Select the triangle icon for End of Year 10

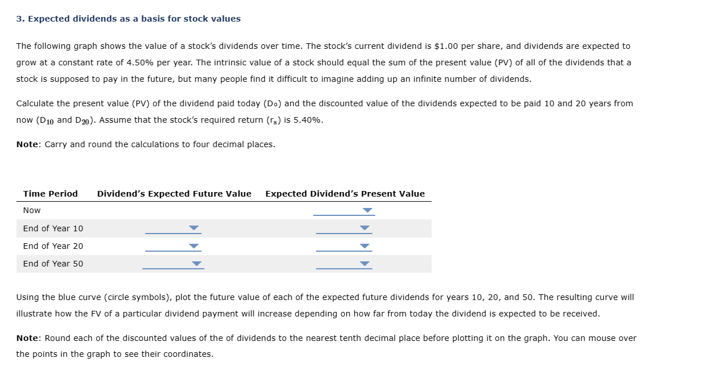point(194,228)
